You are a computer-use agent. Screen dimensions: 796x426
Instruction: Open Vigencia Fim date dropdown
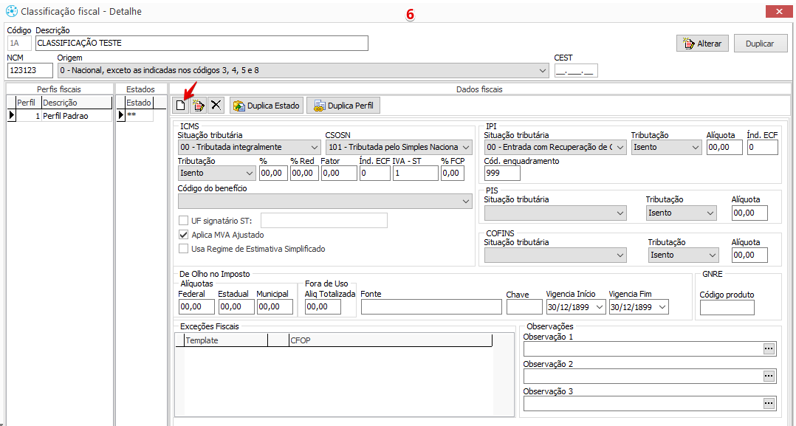click(662, 307)
